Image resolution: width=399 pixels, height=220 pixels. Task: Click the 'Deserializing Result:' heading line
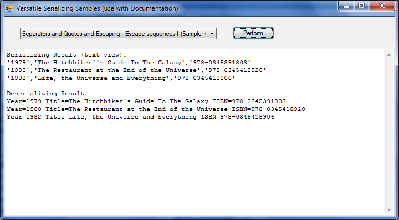(47, 94)
